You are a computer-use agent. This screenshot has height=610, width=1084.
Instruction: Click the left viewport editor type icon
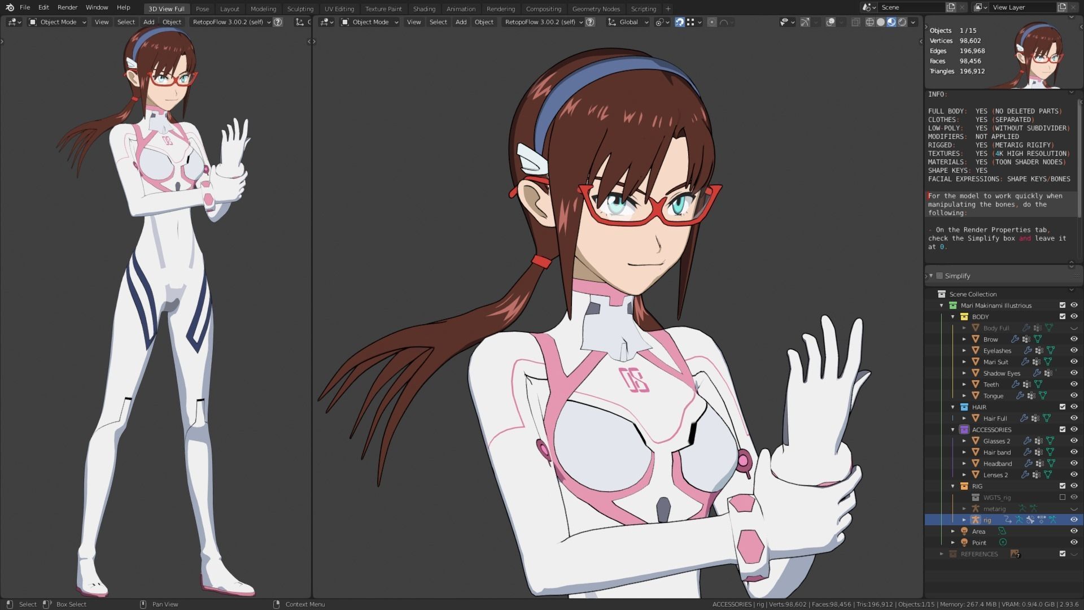pos(14,22)
